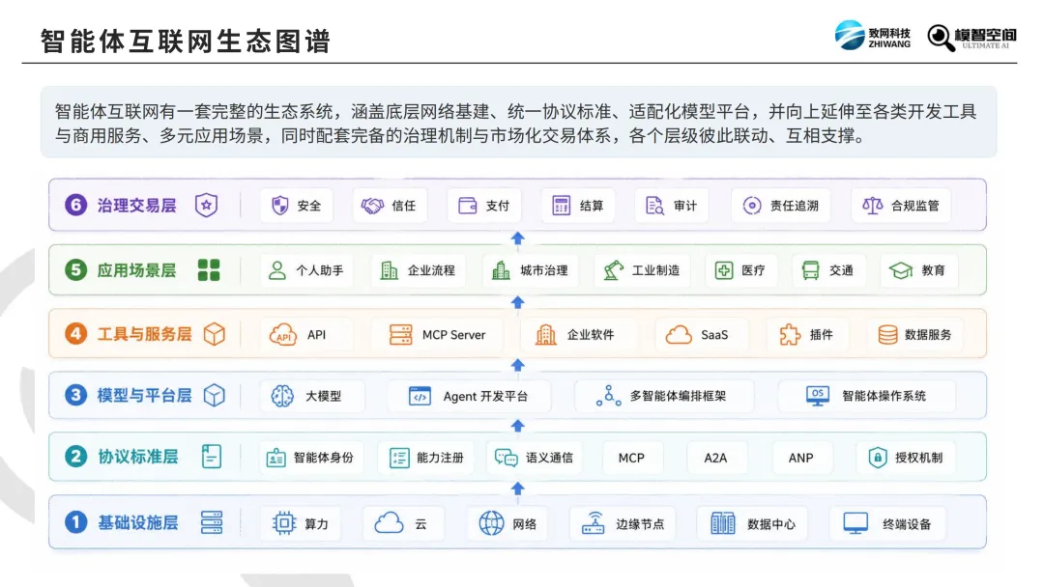Screen dimensions: 1044x587
Task: Click the globe icon for 网络
Action: (x=491, y=523)
